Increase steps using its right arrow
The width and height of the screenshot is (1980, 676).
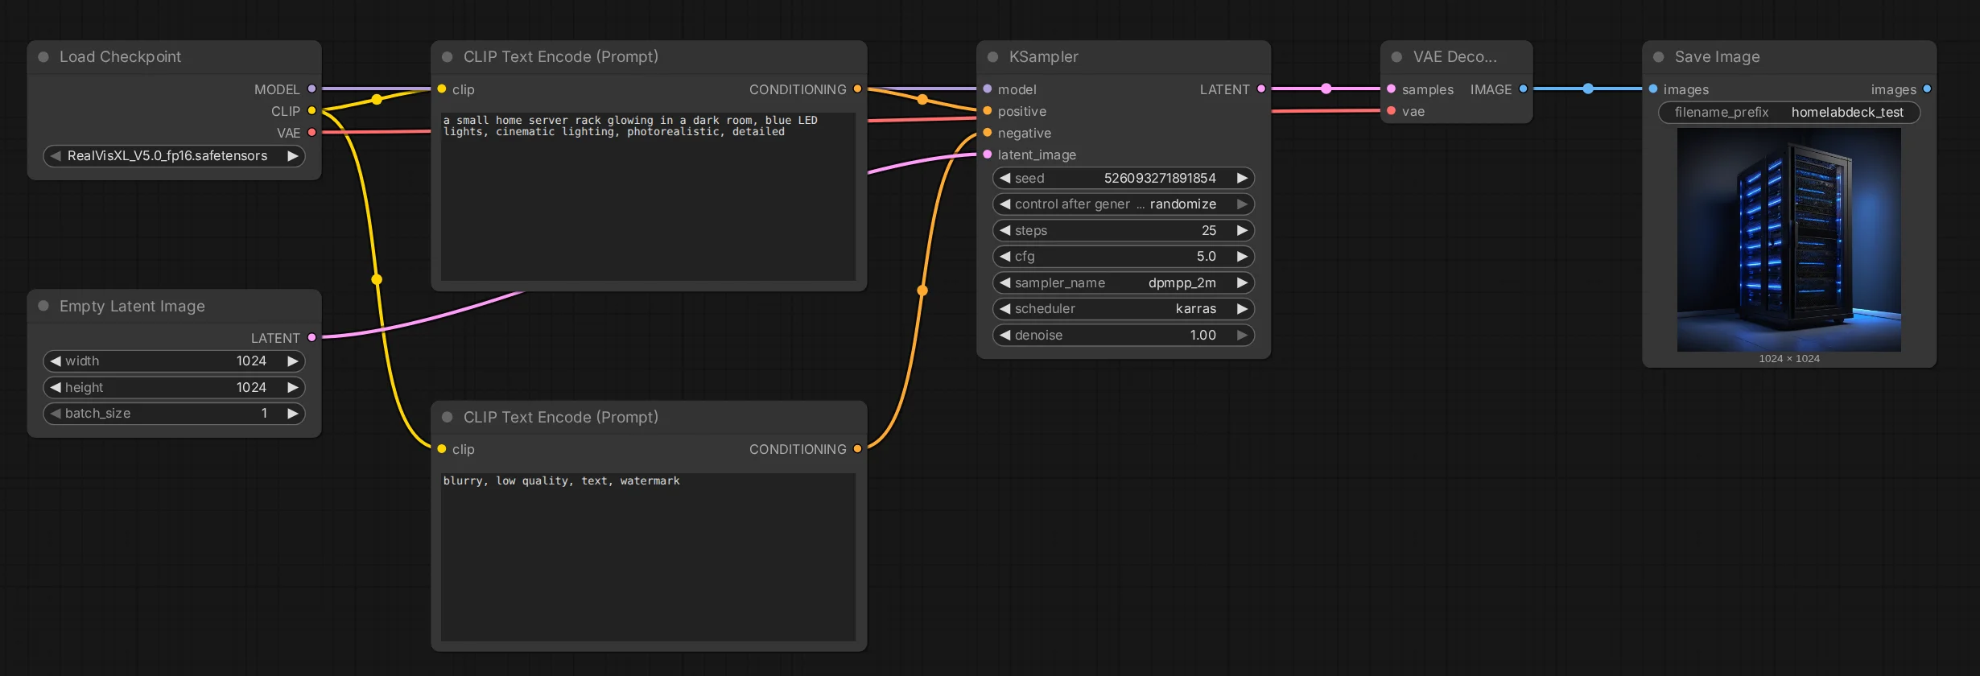click(1242, 231)
